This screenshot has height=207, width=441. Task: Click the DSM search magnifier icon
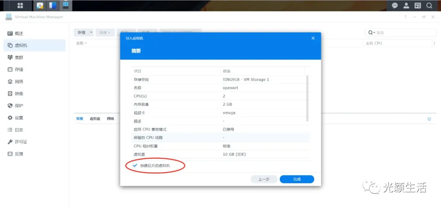pos(429,5)
